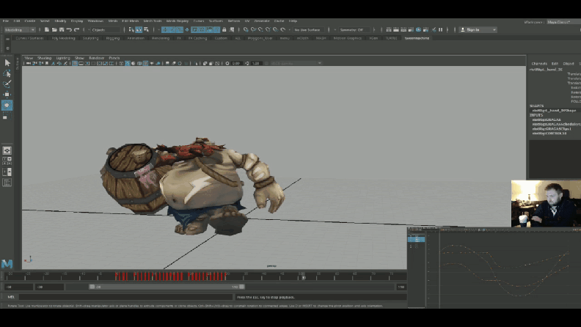Viewport: 581px width, 327px height.
Task: Switch to the Animation shelf tab
Action: (x=136, y=38)
